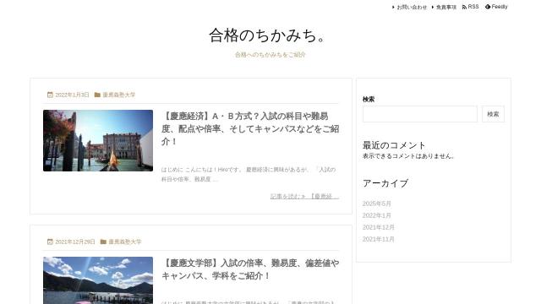Open the 【慶應文学部】入試の倍率 post title
The image size is (541, 304).
coord(250,269)
